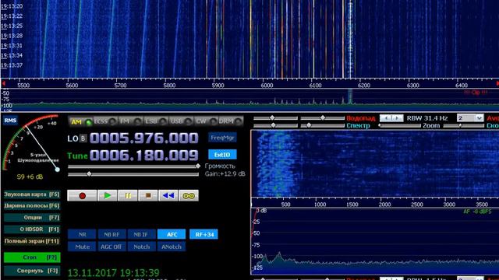This screenshot has height=280, width=499.
Task: Choose USB mode
Action: click(180, 121)
